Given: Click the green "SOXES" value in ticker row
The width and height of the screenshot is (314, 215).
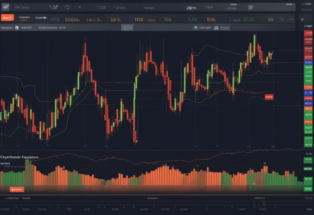Looking at the screenshot, I should (x=248, y=20).
